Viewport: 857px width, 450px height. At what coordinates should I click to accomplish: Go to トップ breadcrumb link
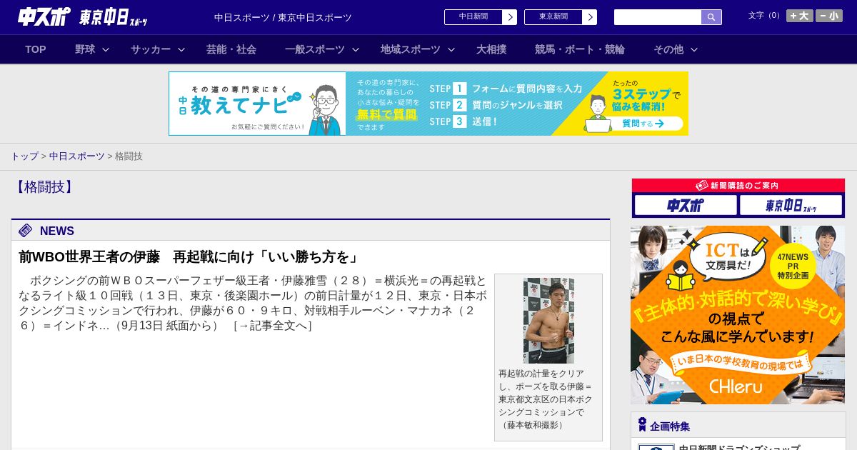coord(24,156)
